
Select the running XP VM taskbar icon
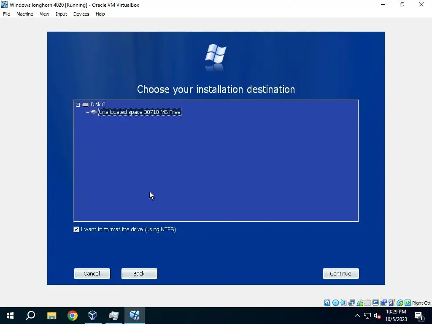(x=135, y=316)
